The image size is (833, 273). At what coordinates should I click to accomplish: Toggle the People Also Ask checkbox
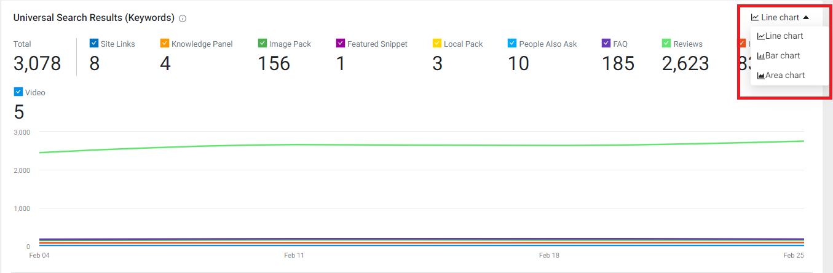pos(512,43)
